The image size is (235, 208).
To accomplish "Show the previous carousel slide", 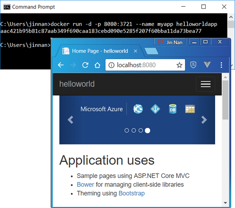I will tap(70, 120).
